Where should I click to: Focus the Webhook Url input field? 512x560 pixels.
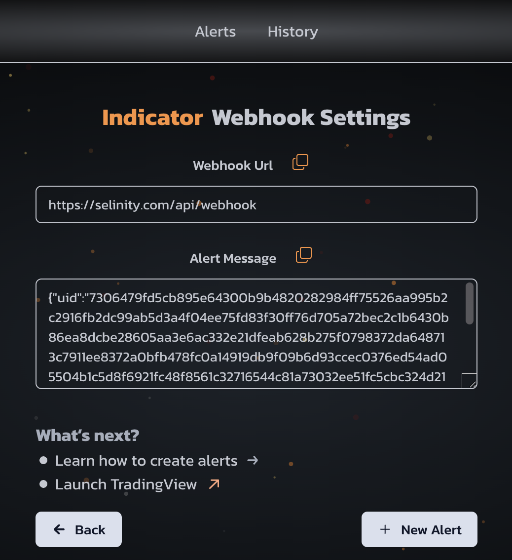click(256, 204)
